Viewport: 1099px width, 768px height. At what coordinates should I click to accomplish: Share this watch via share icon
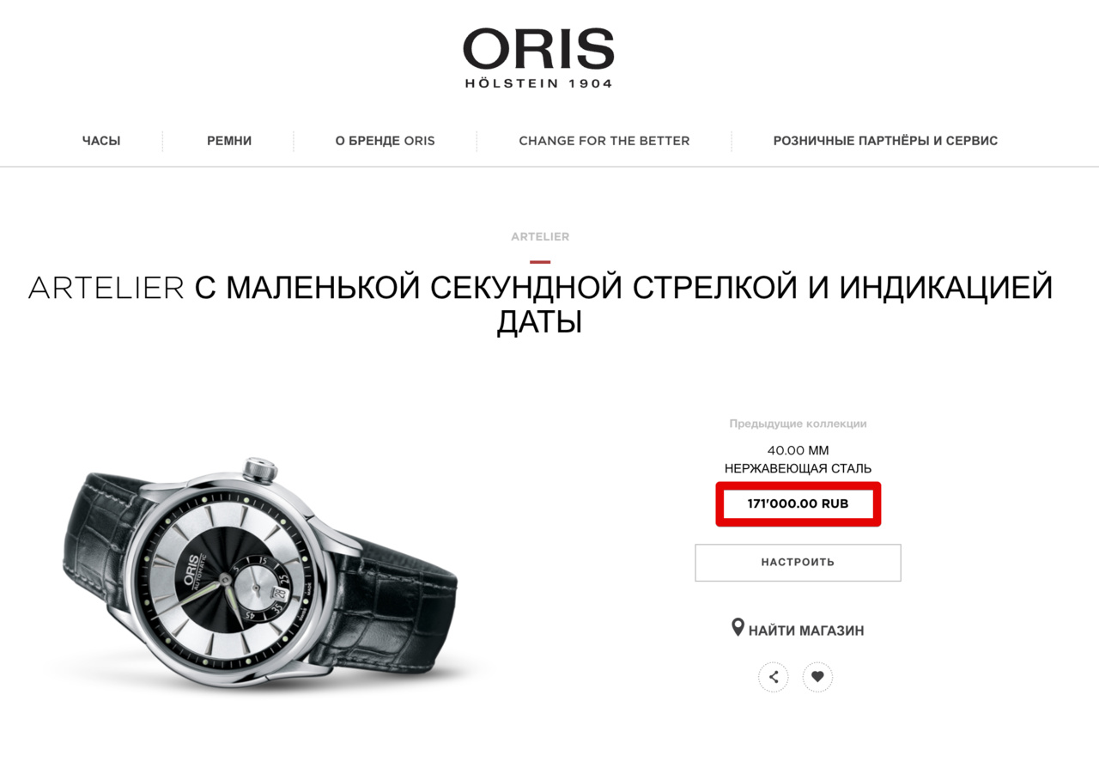click(x=774, y=677)
